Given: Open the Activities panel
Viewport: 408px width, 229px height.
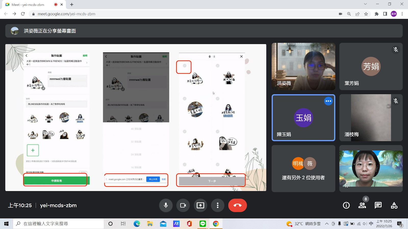Looking at the screenshot, I should coord(394,205).
